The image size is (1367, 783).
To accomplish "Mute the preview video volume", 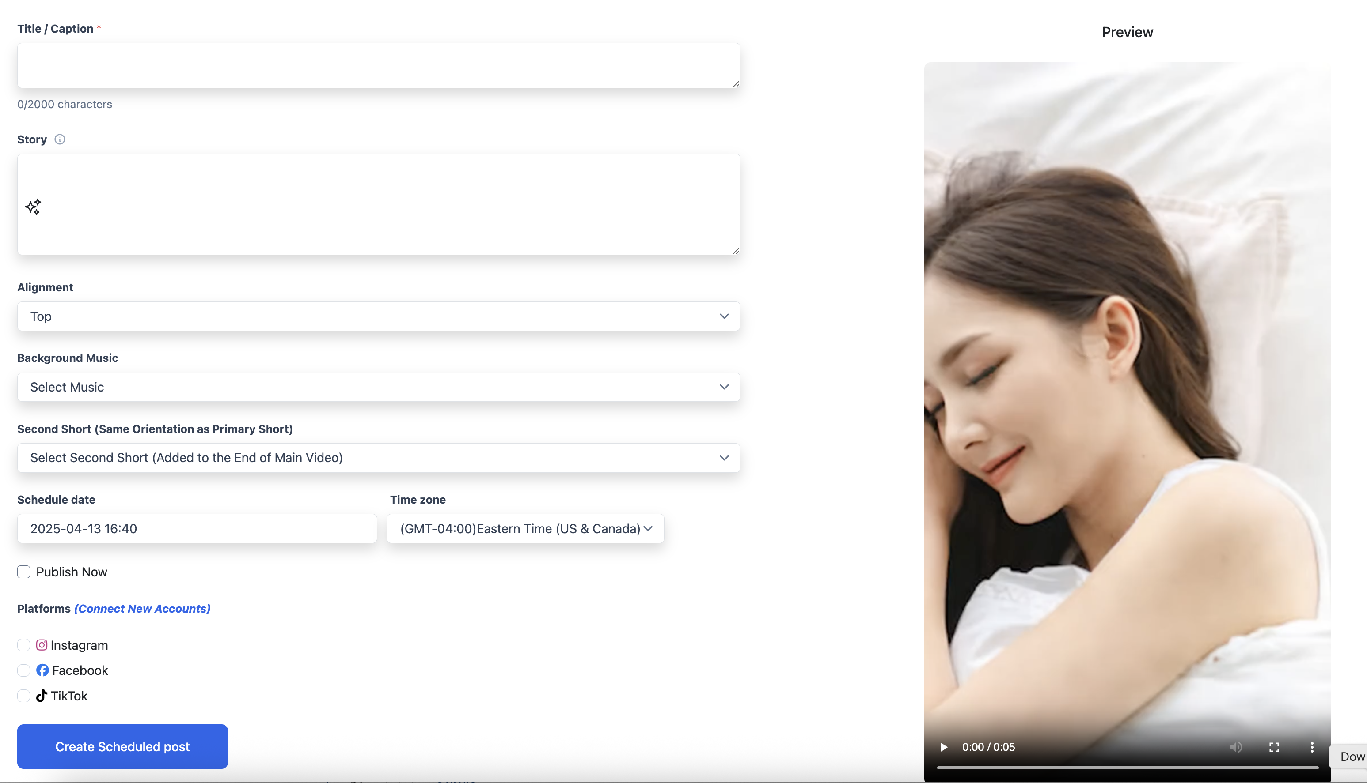I will (1236, 747).
